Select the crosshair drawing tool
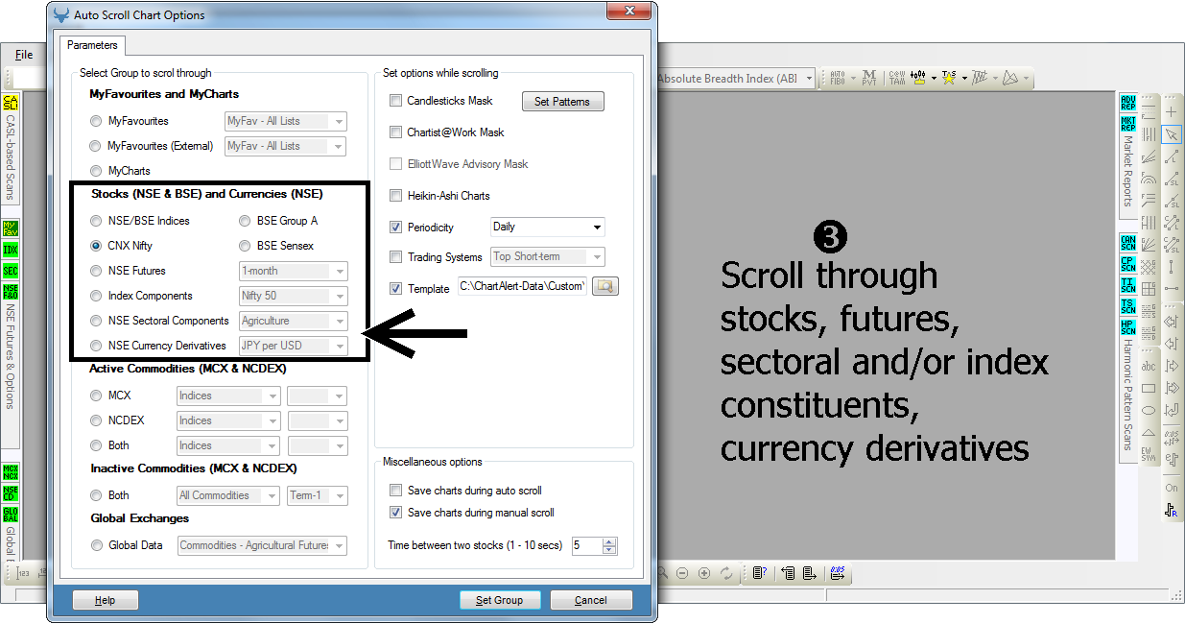Screen dimensions: 1185x624 pyautogui.click(x=1172, y=112)
